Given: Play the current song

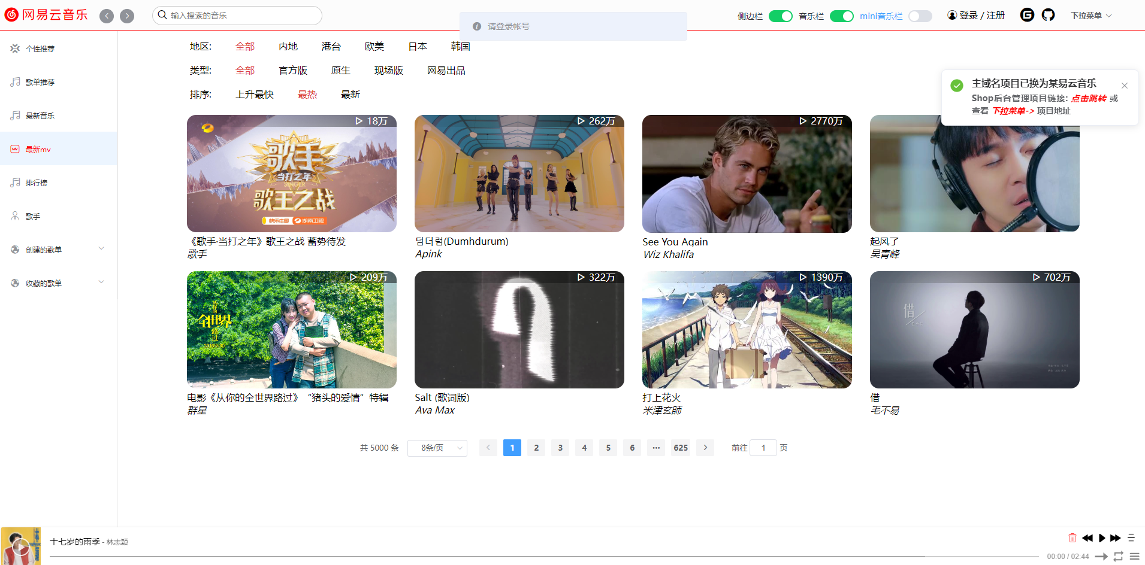Looking at the screenshot, I should tap(1102, 538).
